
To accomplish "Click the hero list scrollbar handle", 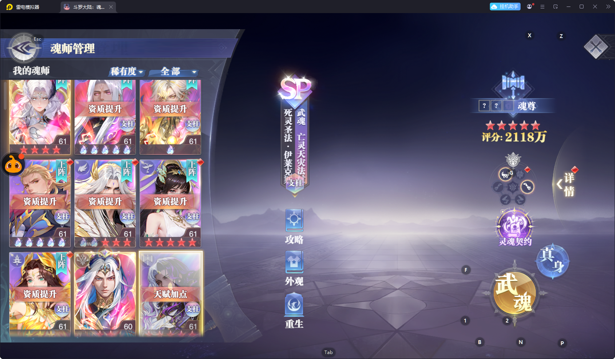I will pos(5,96).
